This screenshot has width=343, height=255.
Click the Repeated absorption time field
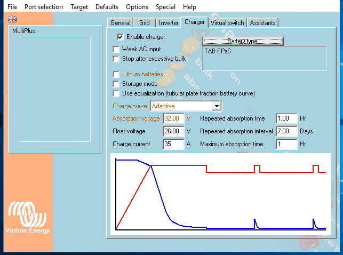coord(286,118)
